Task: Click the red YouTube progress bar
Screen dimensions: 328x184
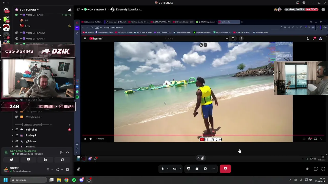Action: pos(203,135)
